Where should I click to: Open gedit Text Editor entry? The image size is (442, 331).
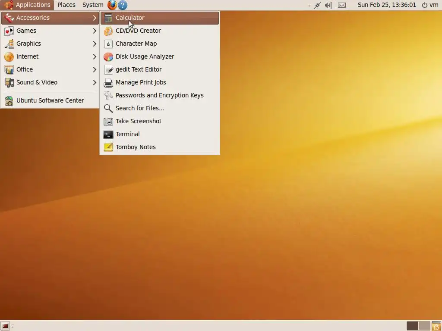coord(160,69)
